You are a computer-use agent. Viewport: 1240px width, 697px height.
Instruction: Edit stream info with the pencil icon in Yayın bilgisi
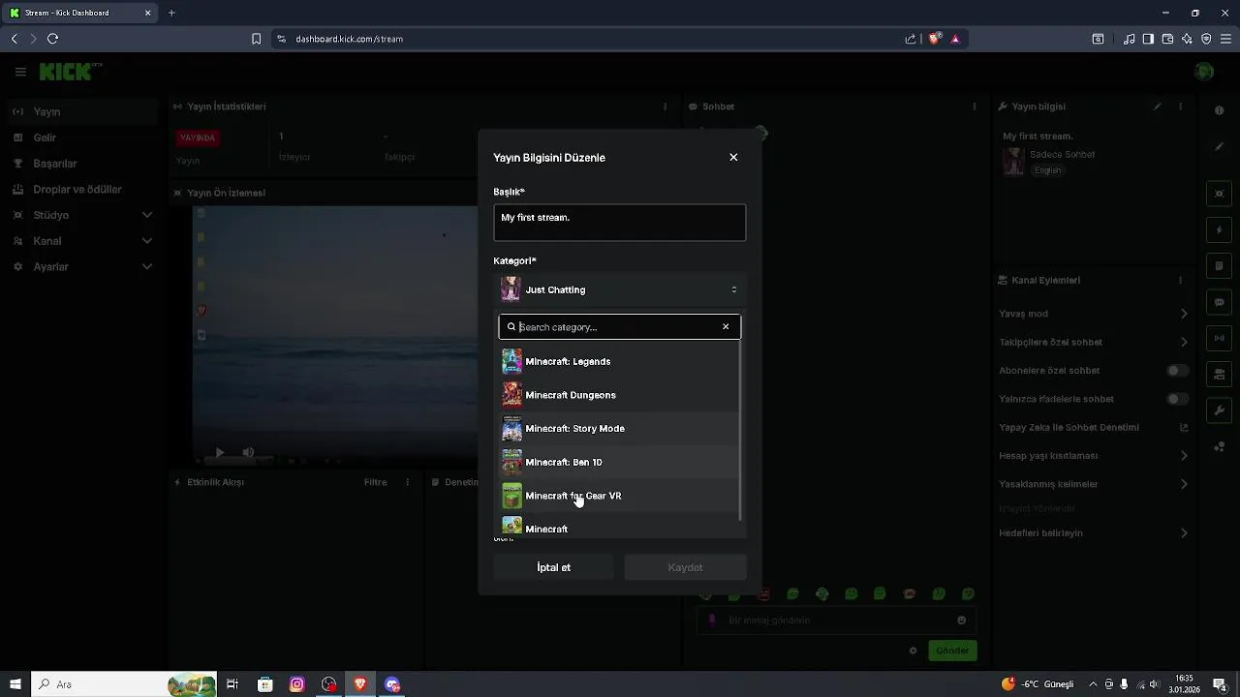tap(1157, 106)
